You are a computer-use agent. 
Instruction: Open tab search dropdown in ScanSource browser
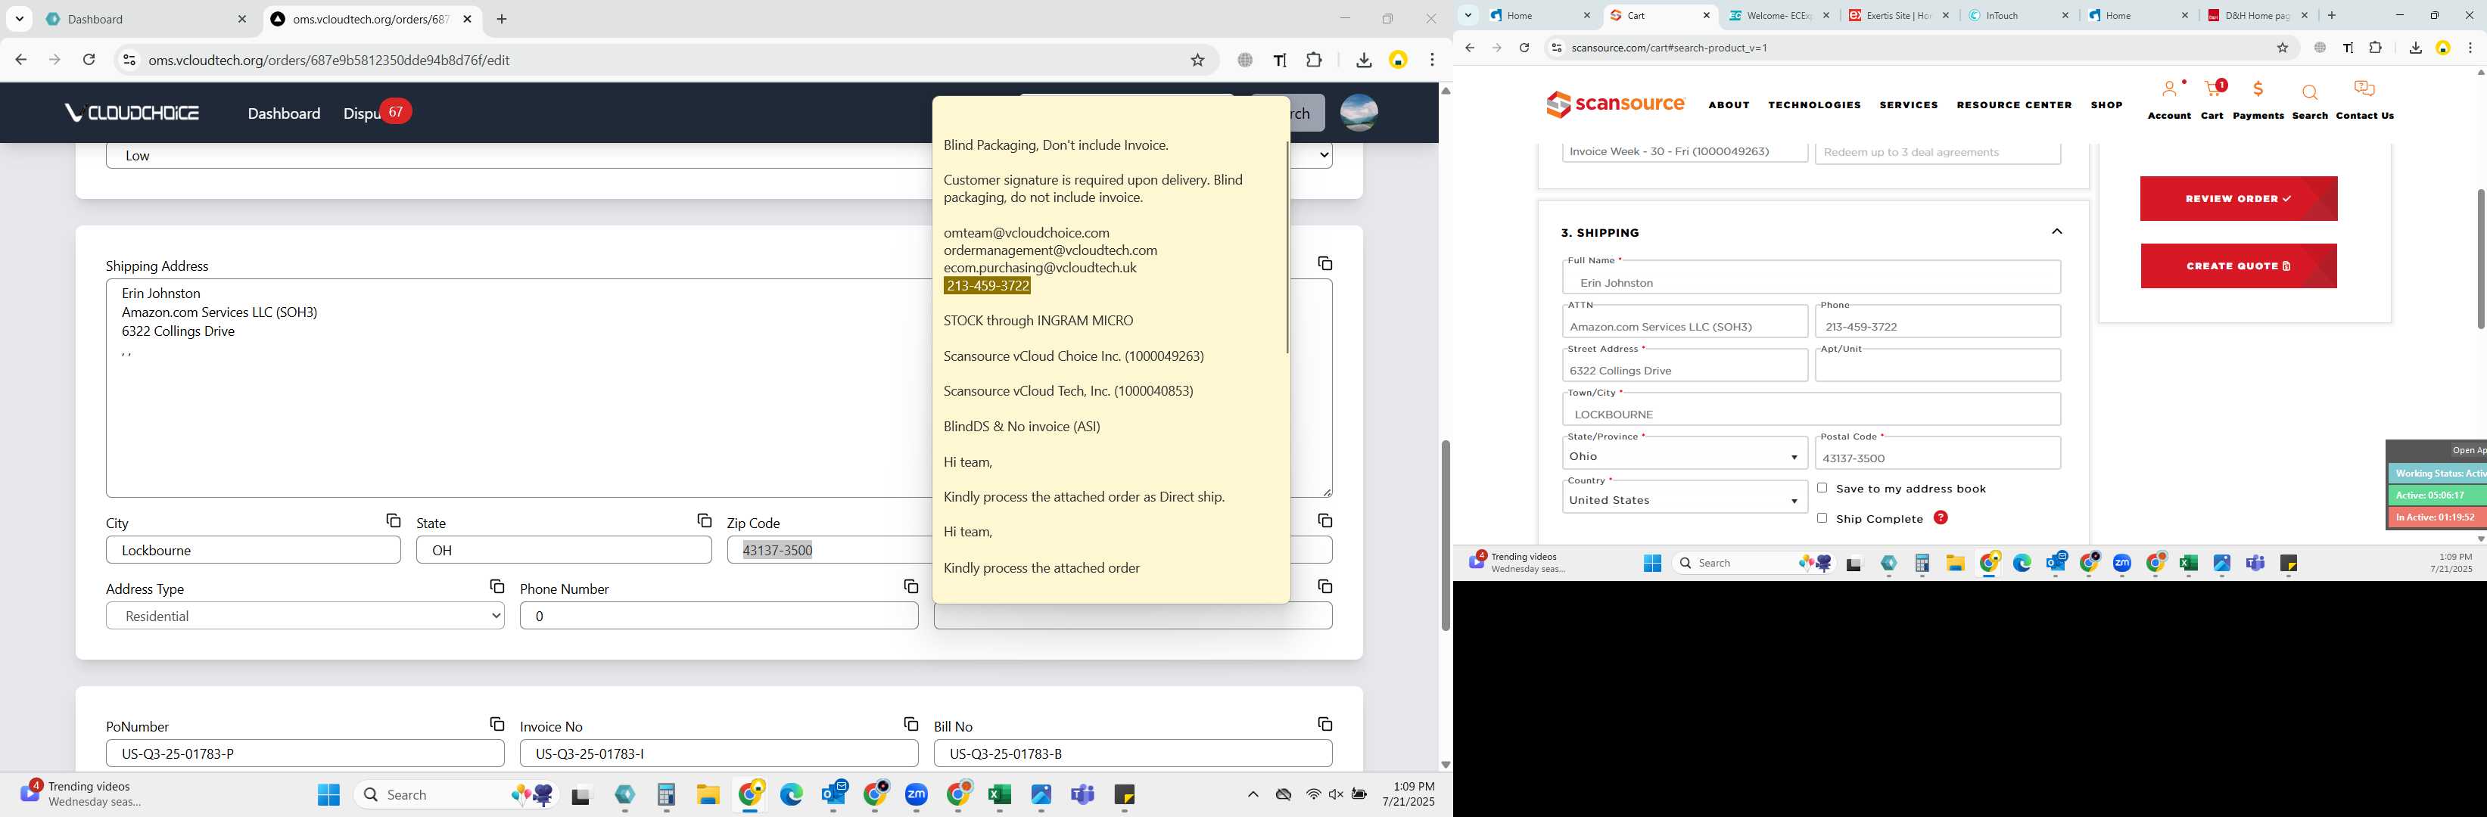click(x=1468, y=14)
